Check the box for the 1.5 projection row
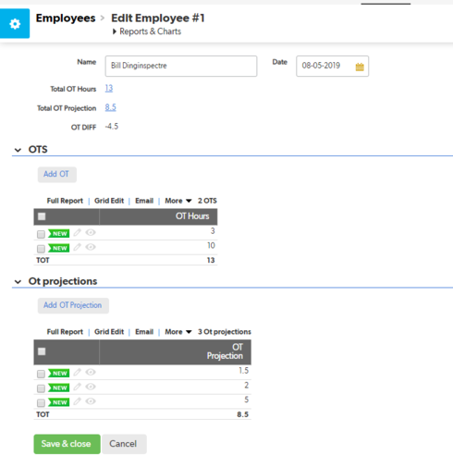The width and height of the screenshot is (453, 468). (41, 374)
